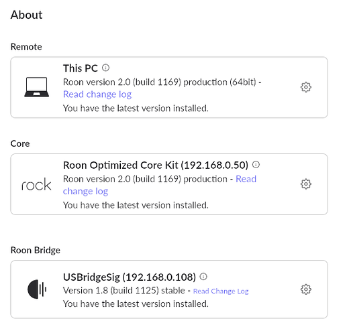This screenshot has height=335, width=345.
Task: Select the USBridgeSig (192.168.0.108) title
Action: (130, 277)
